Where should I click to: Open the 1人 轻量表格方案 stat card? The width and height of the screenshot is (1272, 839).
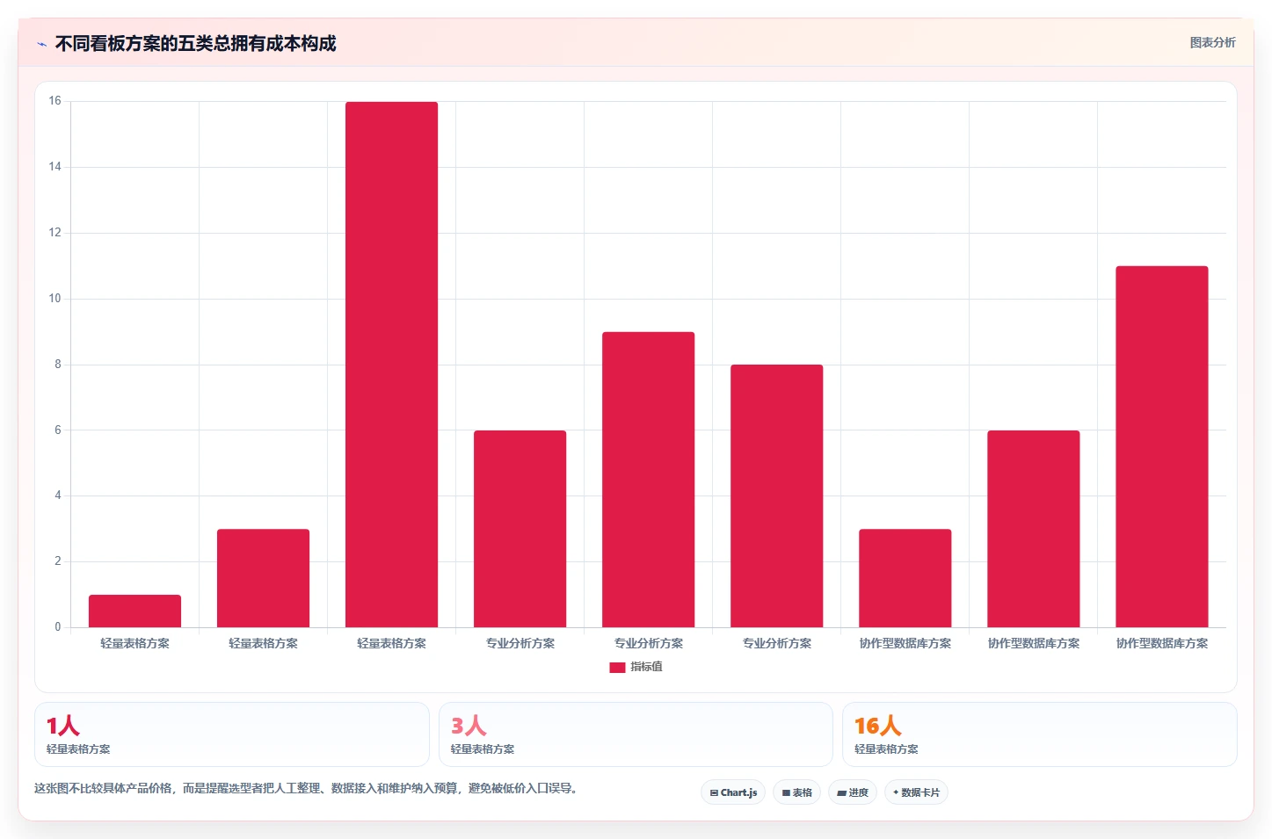click(232, 734)
